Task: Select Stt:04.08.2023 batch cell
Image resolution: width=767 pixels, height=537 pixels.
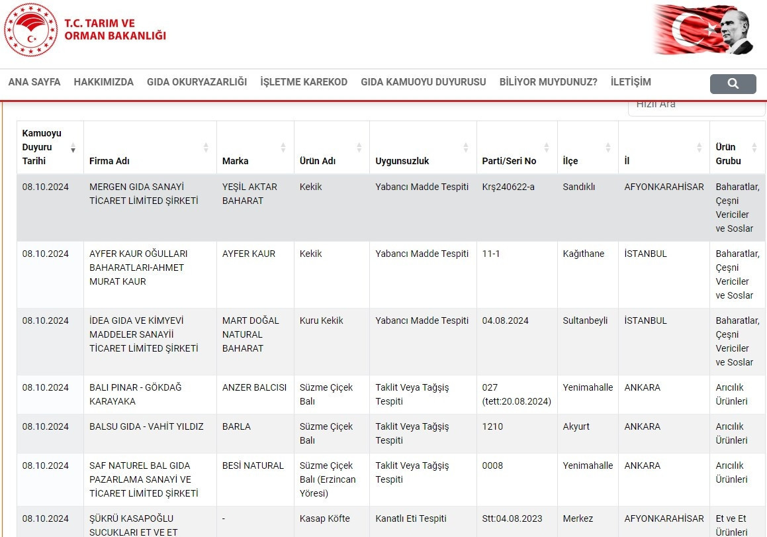Action: click(517, 522)
